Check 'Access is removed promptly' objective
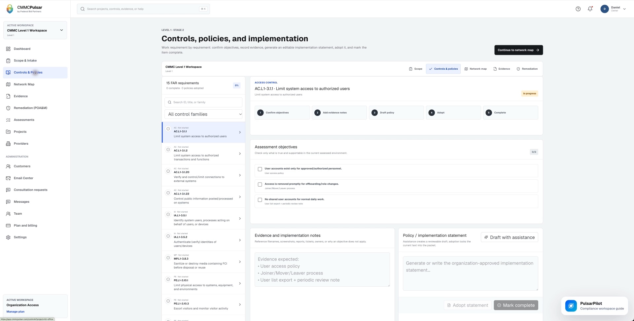Viewport: 634px width, 321px height. point(260,185)
